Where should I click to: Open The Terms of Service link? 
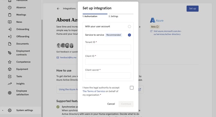[94, 91]
